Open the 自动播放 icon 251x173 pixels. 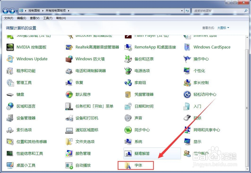(69, 165)
